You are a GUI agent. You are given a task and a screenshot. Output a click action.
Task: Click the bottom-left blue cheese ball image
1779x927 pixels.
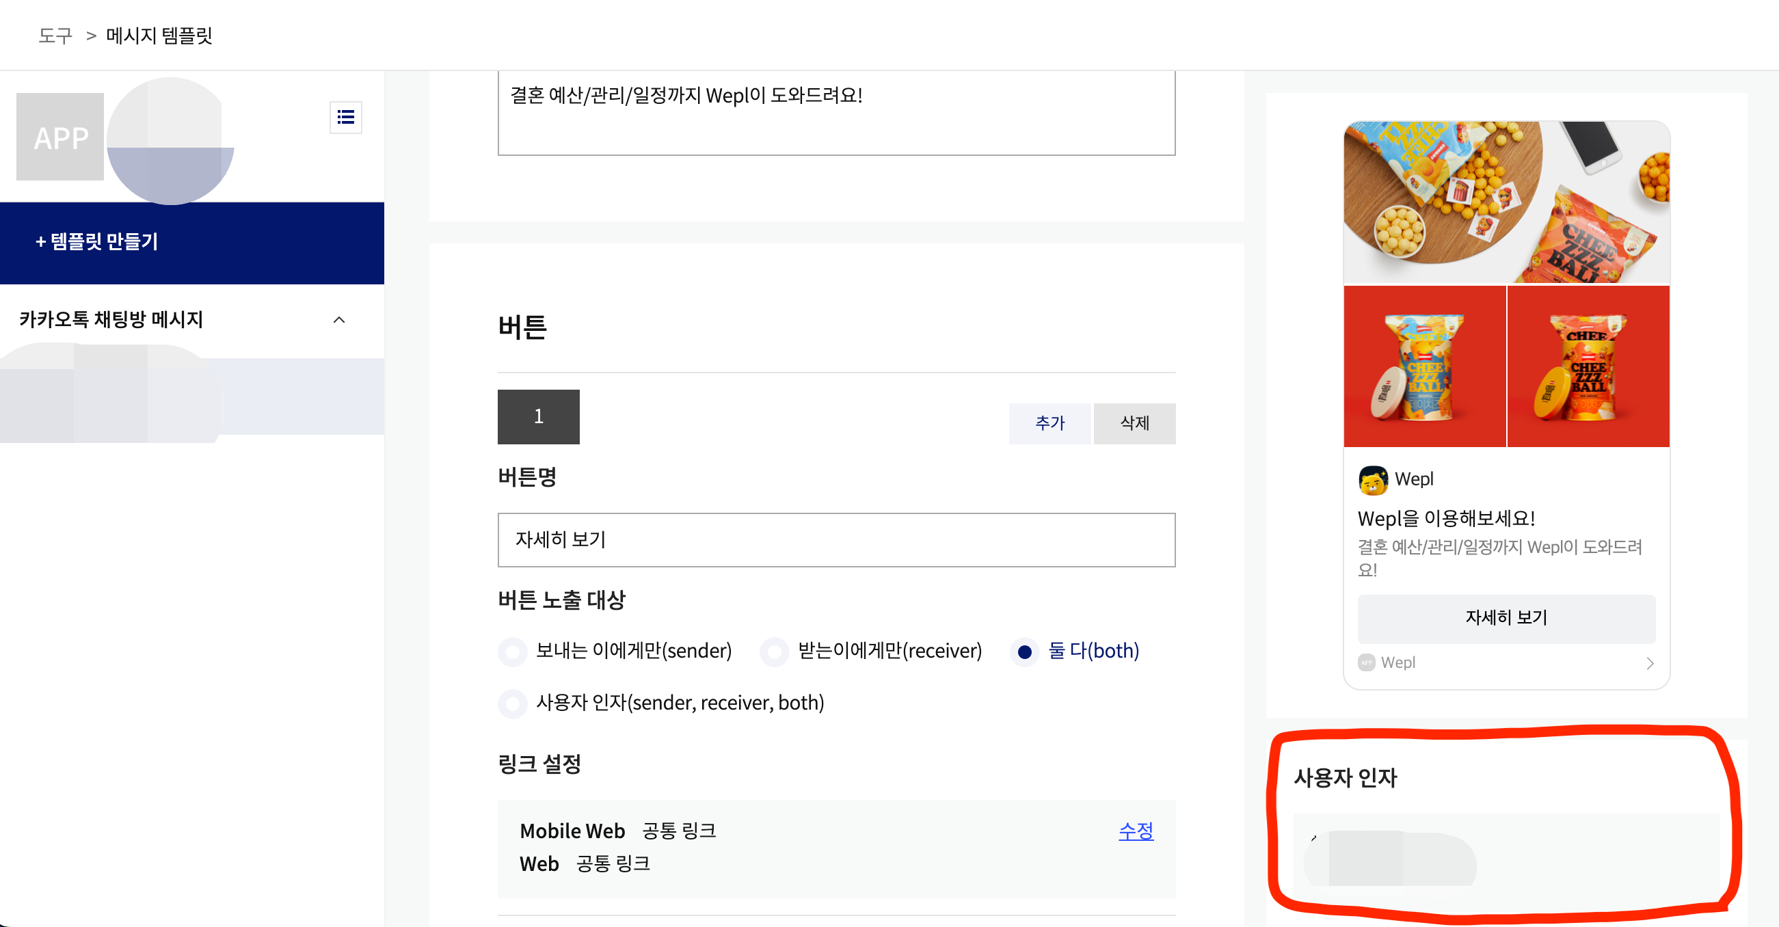(x=1424, y=367)
